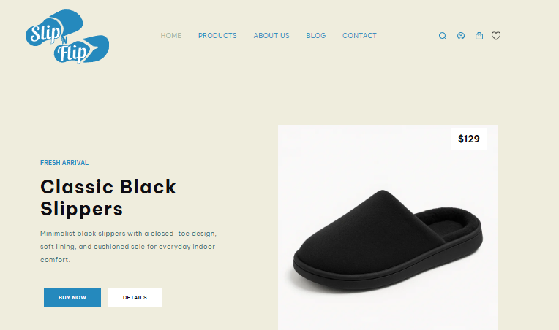The height and width of the screenshot is (330, 559).
Task: Click the Classic Black Slippers heading
Action: [108, 197]
